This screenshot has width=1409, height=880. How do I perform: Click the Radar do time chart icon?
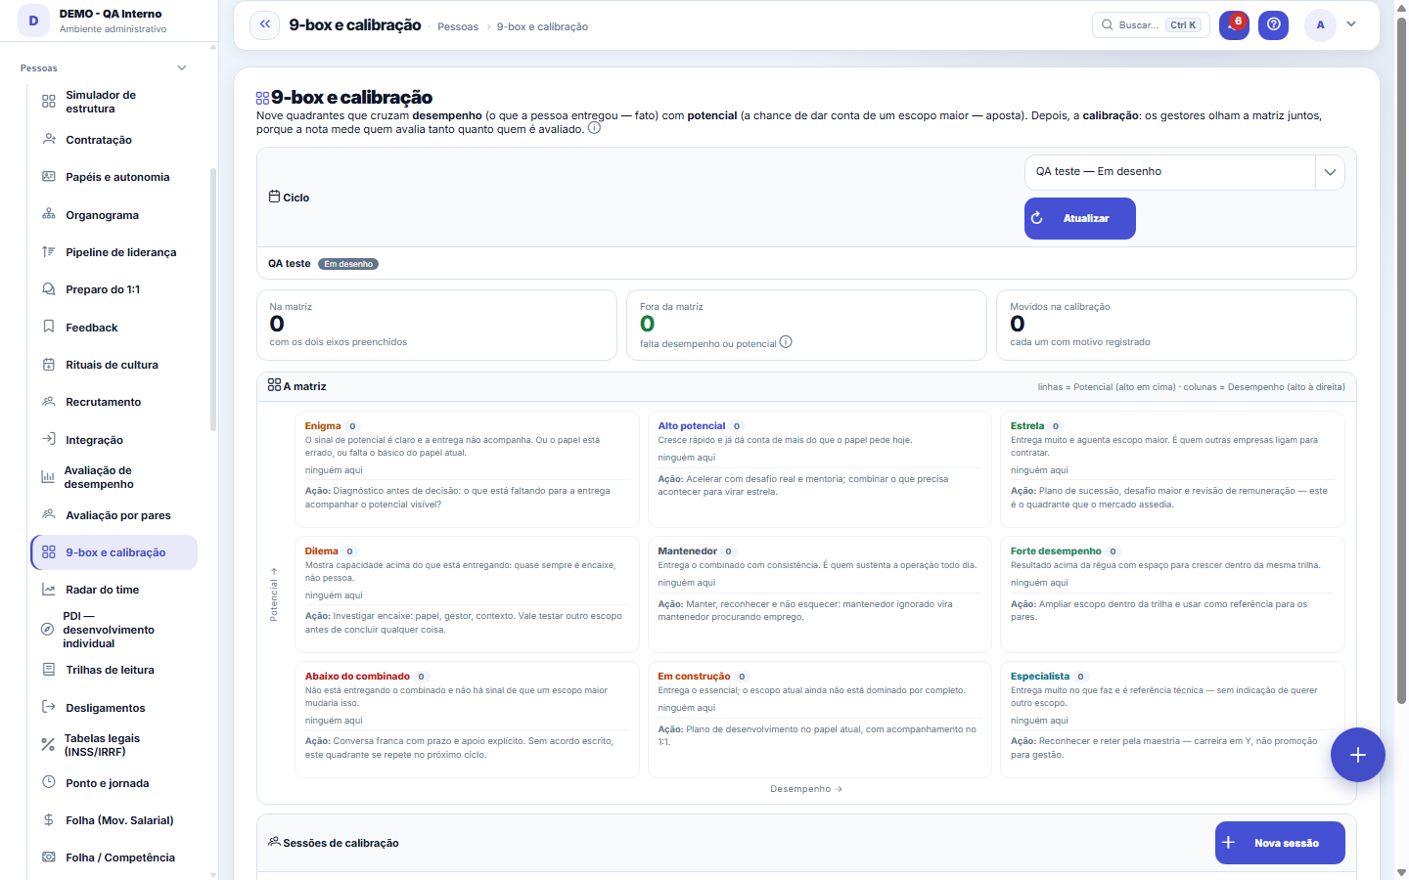coord(49,590)
